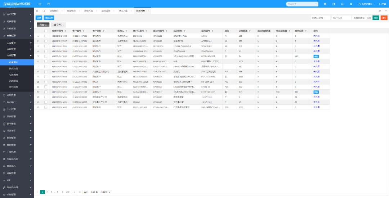This screenshot has height=198, width=389.
Task: Click the orange clear button
Action: [x=384, y=18]
